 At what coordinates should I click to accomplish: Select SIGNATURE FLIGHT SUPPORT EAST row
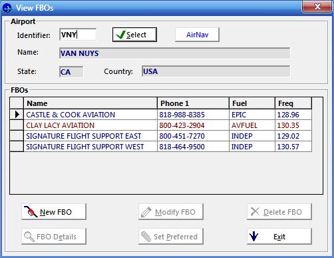tap(161, 136)
